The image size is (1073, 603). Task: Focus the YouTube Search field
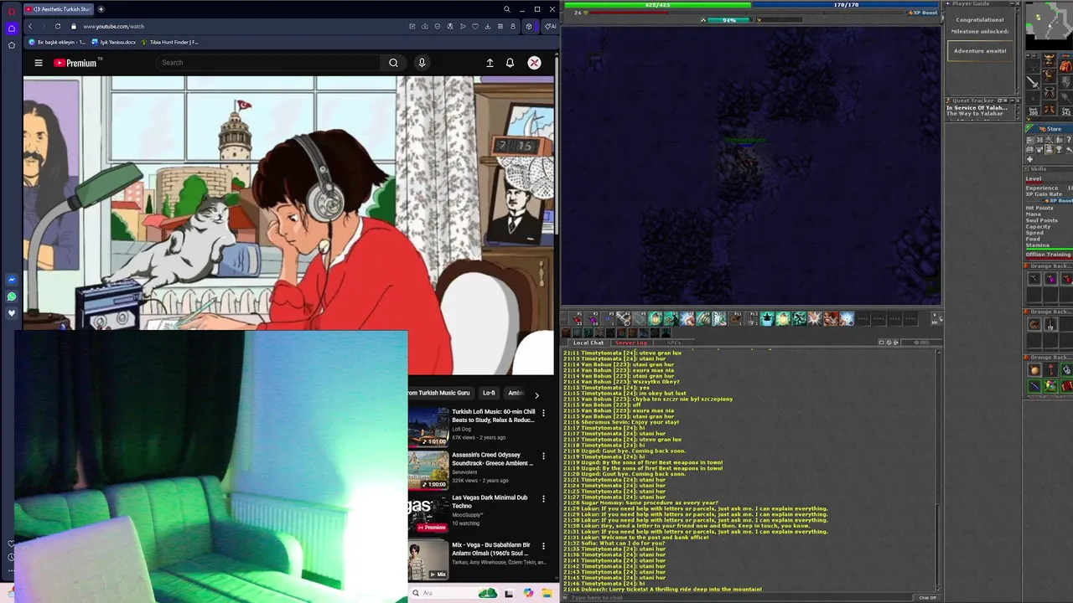coord(268,63)
